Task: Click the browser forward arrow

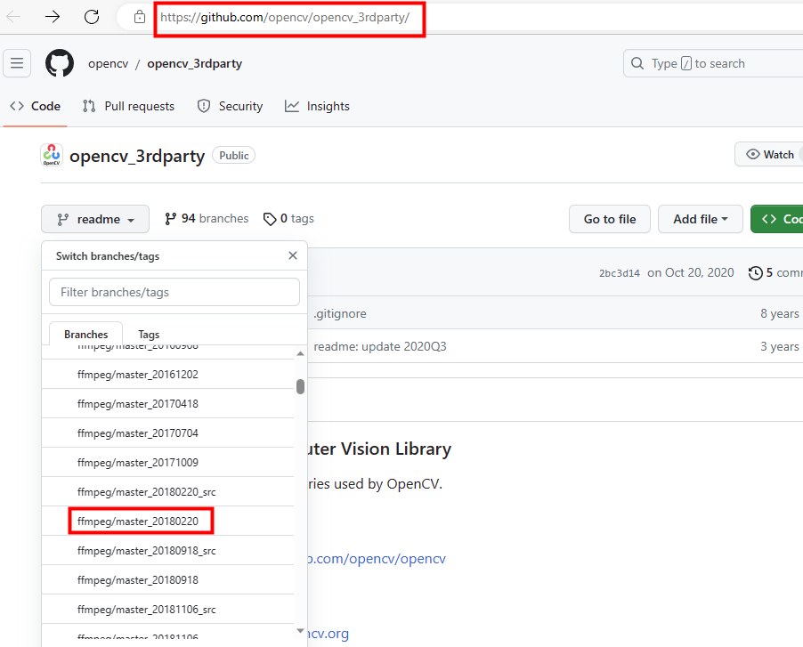Action: pos(53,17)
